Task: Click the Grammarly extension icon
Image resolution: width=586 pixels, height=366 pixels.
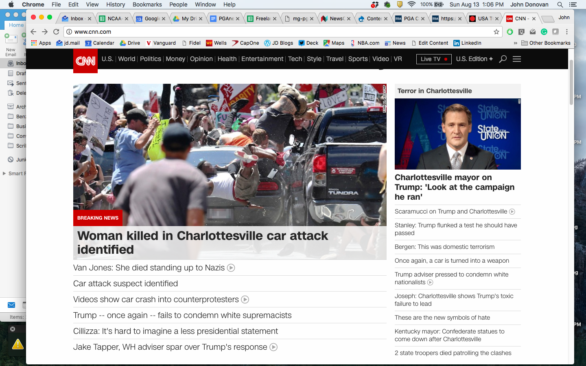Action: point(544,32)
